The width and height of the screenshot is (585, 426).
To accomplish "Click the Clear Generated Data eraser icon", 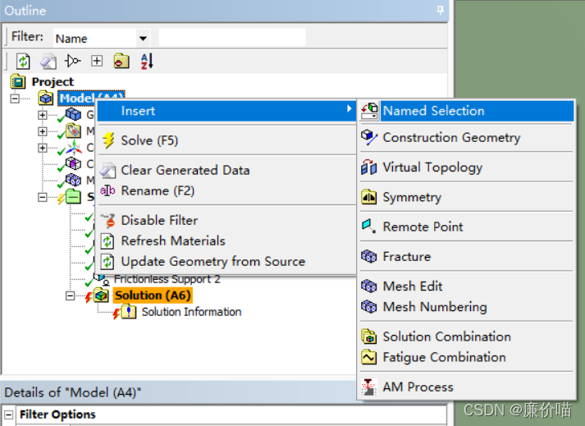I will click(x=107, y=170).
